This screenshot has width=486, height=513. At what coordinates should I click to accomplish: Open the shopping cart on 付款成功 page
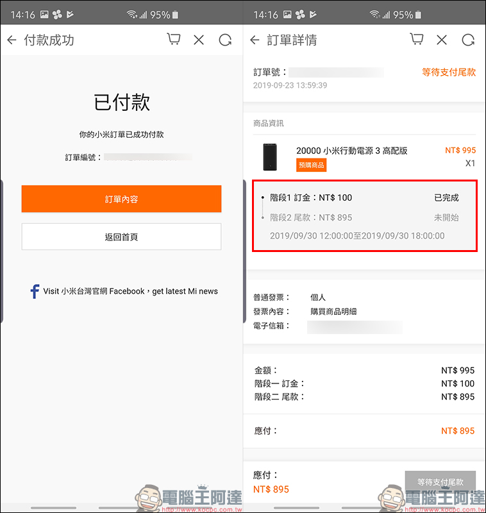click(x=173, y=40)
